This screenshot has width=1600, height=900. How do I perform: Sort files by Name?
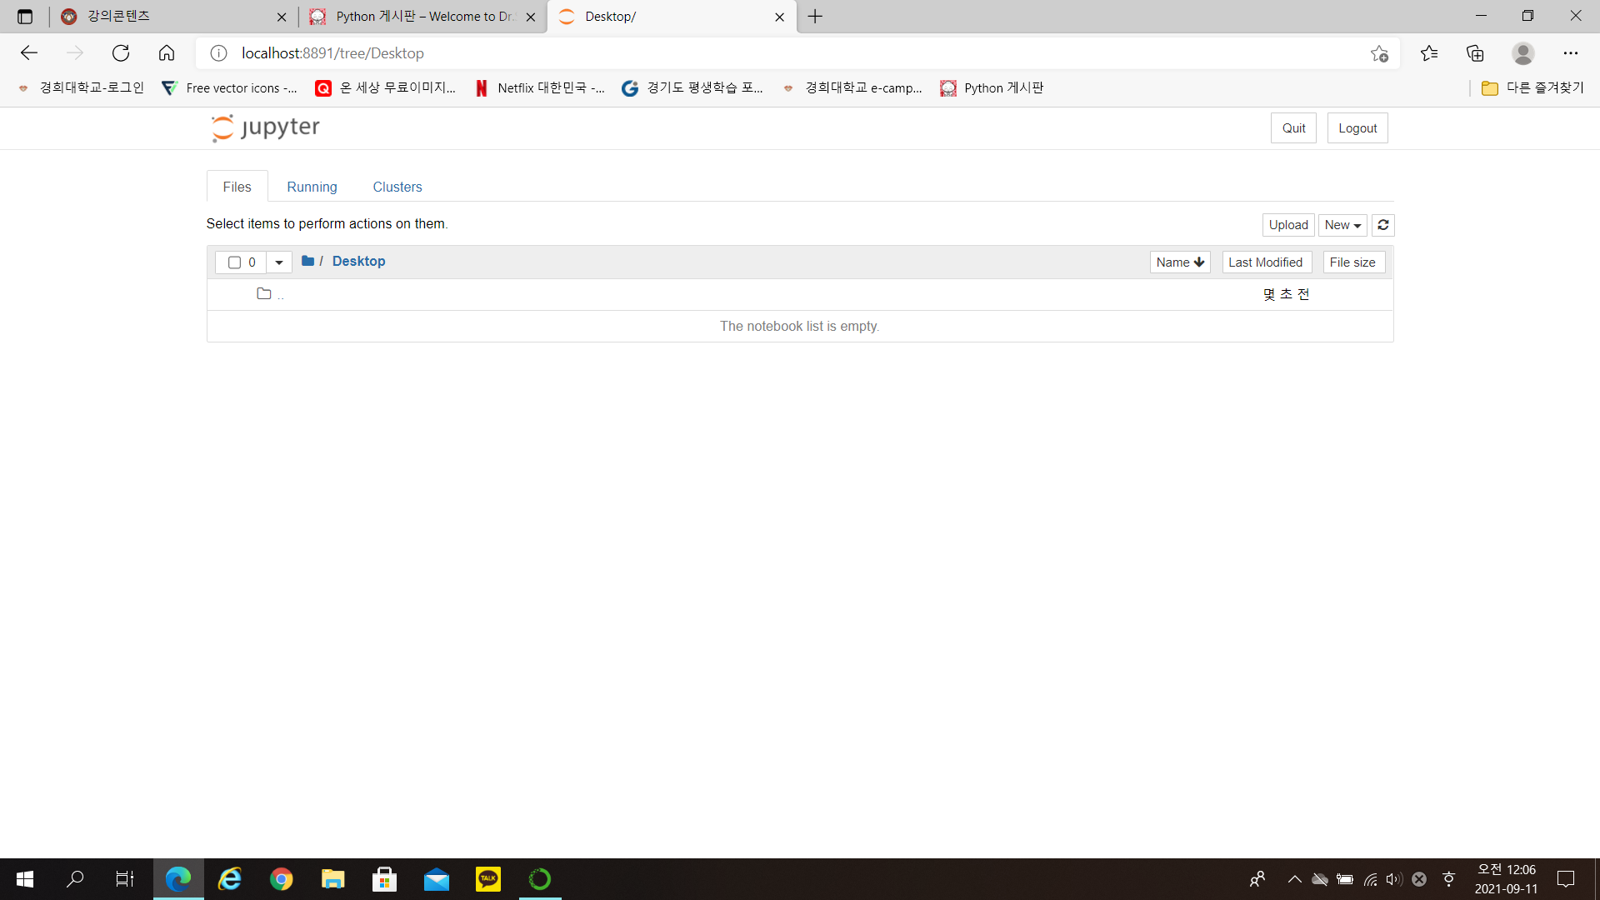pos(1179,262)
